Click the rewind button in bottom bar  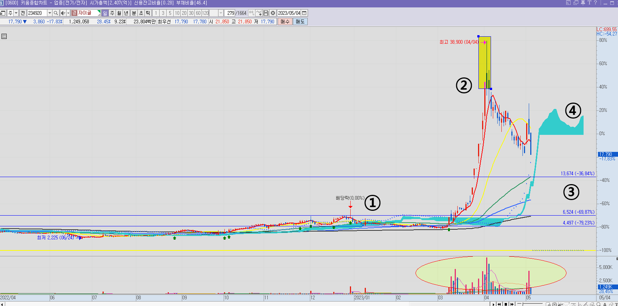[500, 304]
